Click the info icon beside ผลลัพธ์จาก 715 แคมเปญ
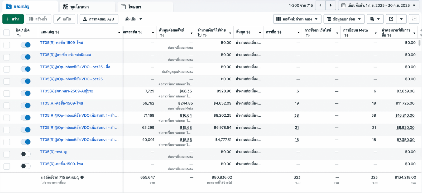This screenshot has width=422, height=193. pos(82,177)
